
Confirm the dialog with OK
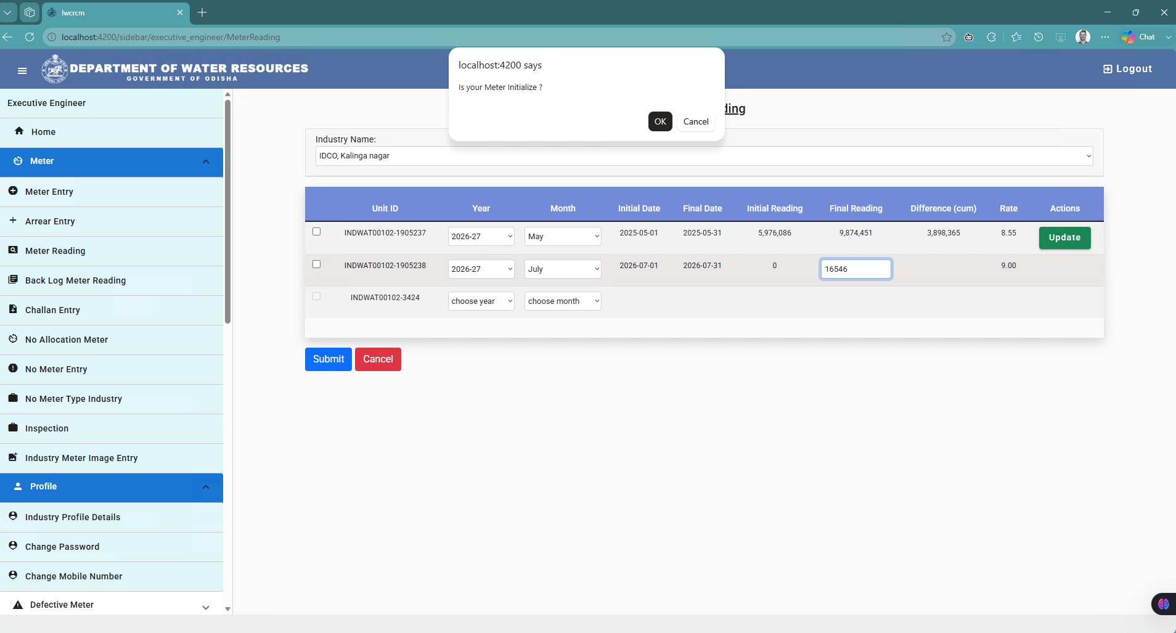660,121
